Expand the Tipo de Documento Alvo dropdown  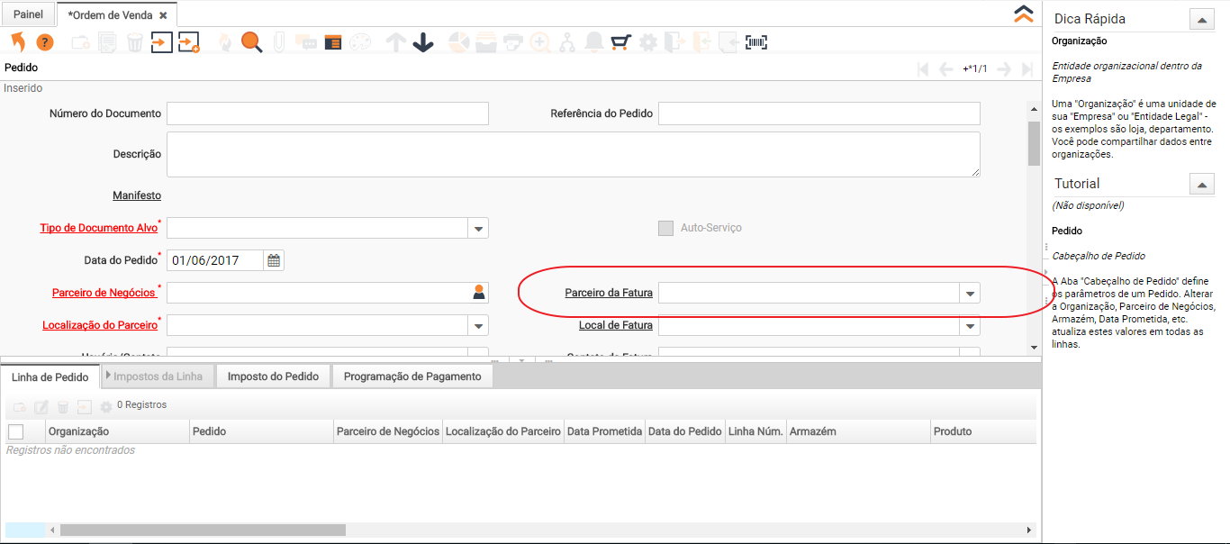(478, 229)
